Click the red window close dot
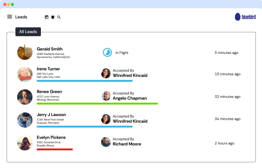Viewport: 262px width, 168px height. 5,5
